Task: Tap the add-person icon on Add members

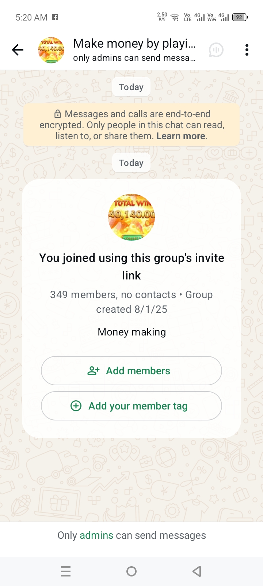Action: pyautogui.click(x=94, y=371)
